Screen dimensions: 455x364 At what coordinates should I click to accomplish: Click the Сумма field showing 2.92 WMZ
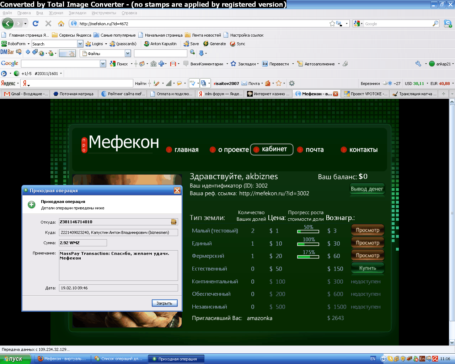point(83,243)
